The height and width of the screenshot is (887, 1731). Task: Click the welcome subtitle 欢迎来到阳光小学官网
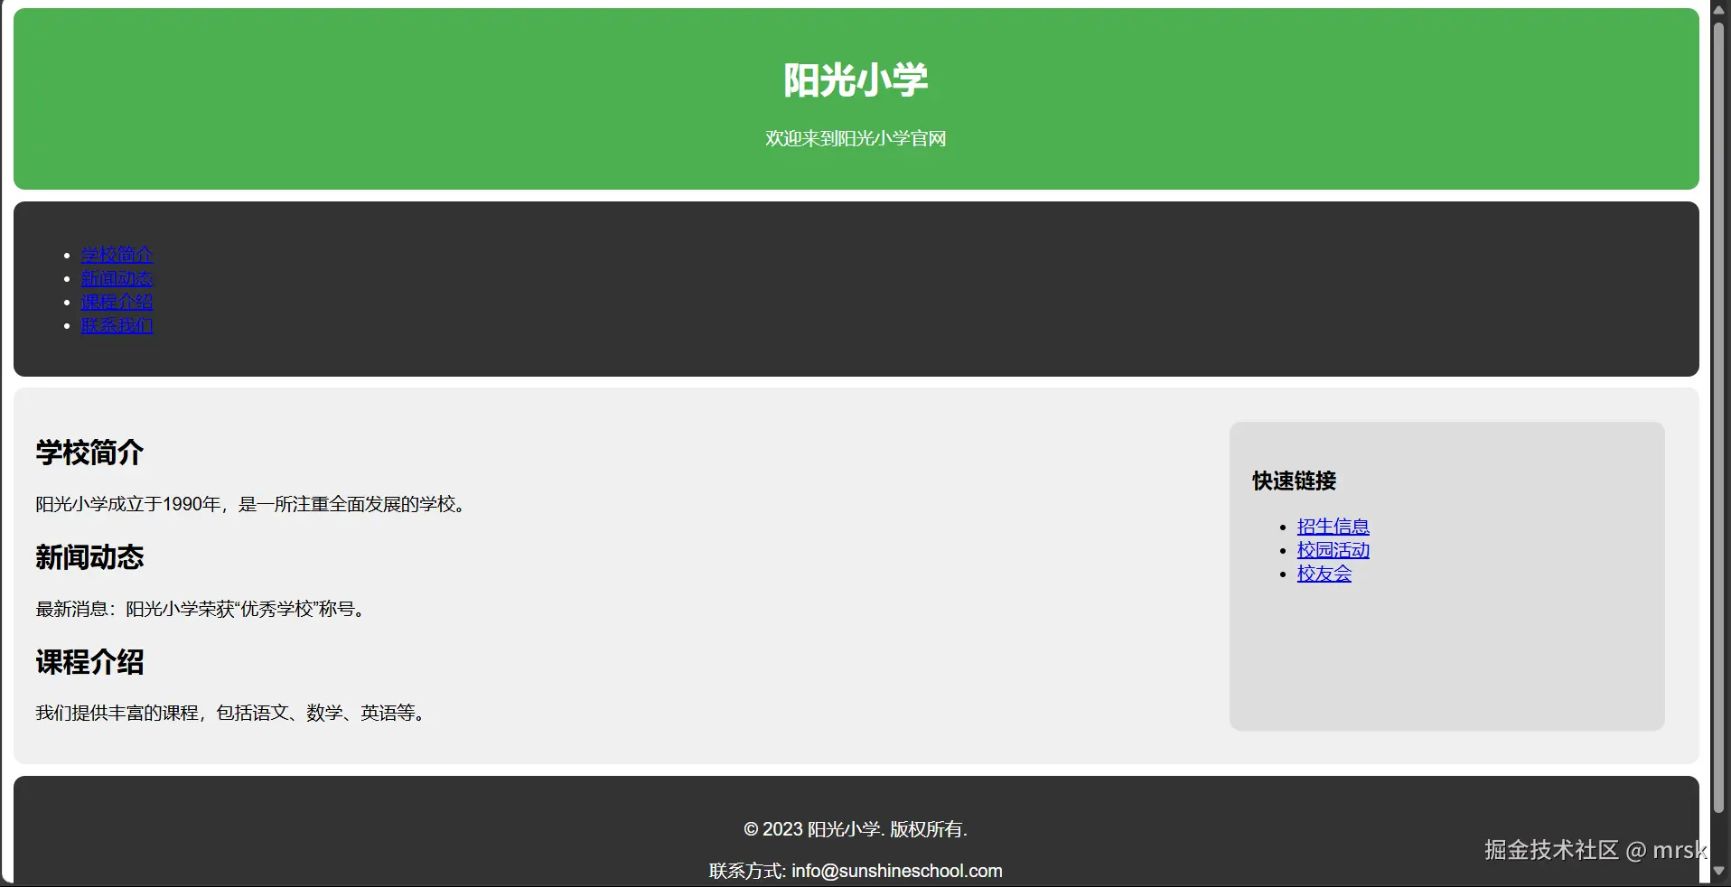(855, 138)
